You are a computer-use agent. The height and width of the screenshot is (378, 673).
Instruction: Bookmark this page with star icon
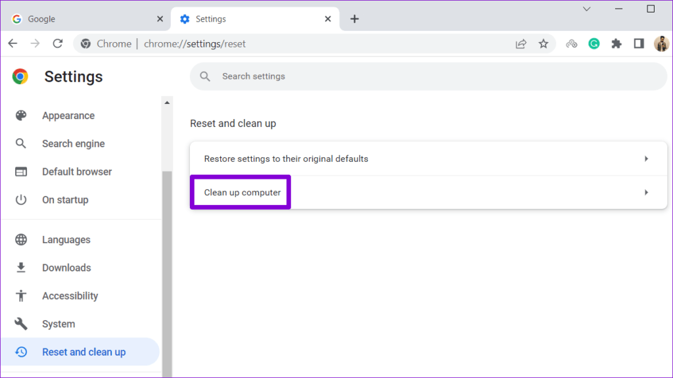point(544,44)
